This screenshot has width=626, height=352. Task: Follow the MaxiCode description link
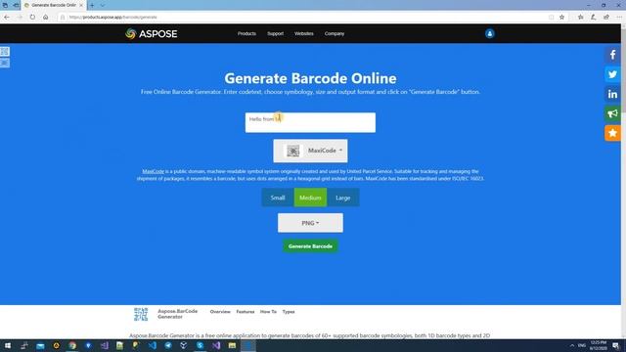click(154, 171)
